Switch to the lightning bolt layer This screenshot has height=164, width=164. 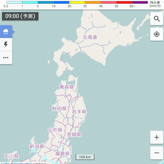[x=6, y=44]
